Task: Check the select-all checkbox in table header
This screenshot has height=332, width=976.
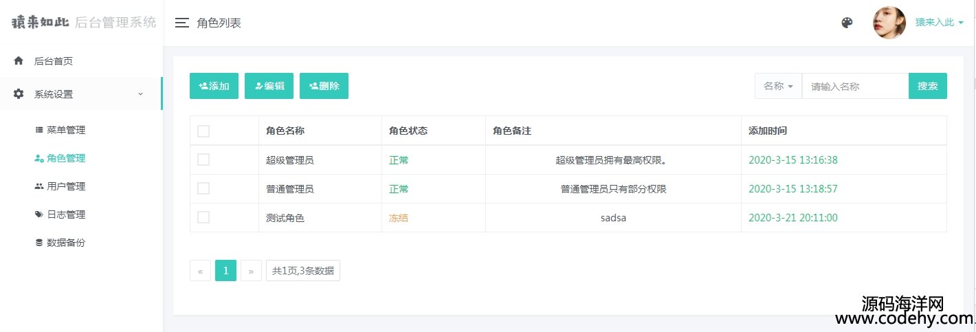Action: click(x=203, y=131)
